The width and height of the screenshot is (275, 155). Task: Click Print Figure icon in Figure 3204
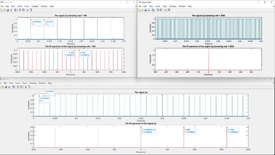tap(149, 10)
